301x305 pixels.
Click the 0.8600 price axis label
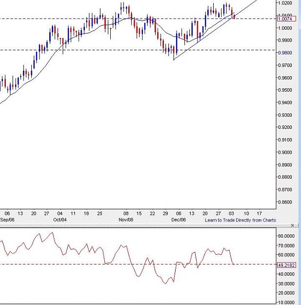pyautogui.click(x=285, y=202)
